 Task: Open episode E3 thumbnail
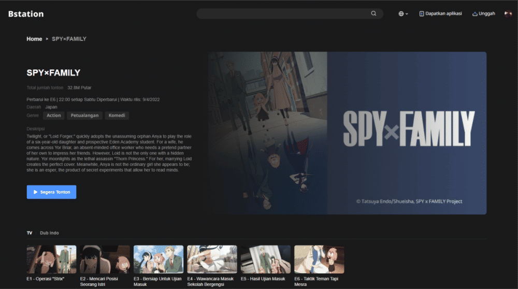click(159, 259)
